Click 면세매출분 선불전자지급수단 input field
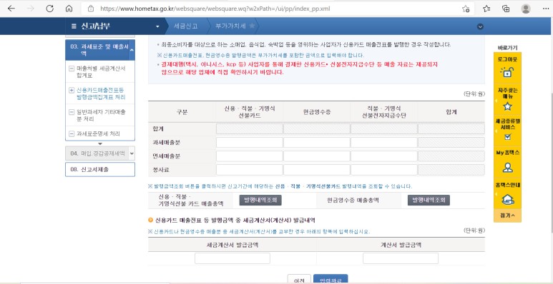 384,156
